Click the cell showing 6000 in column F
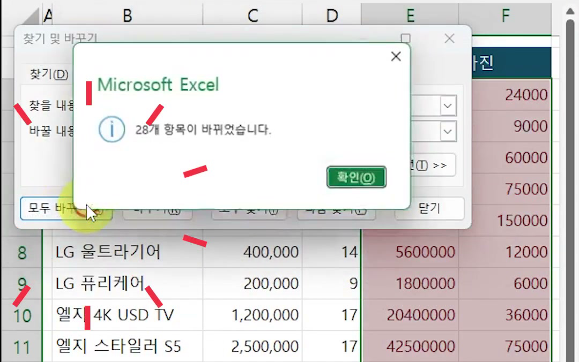 pyautogui.click(x=505, y=283)
